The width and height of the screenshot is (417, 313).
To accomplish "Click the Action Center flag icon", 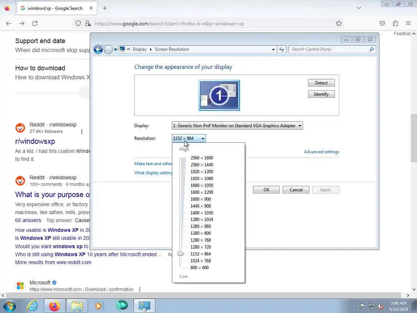I will pos(362,306).
